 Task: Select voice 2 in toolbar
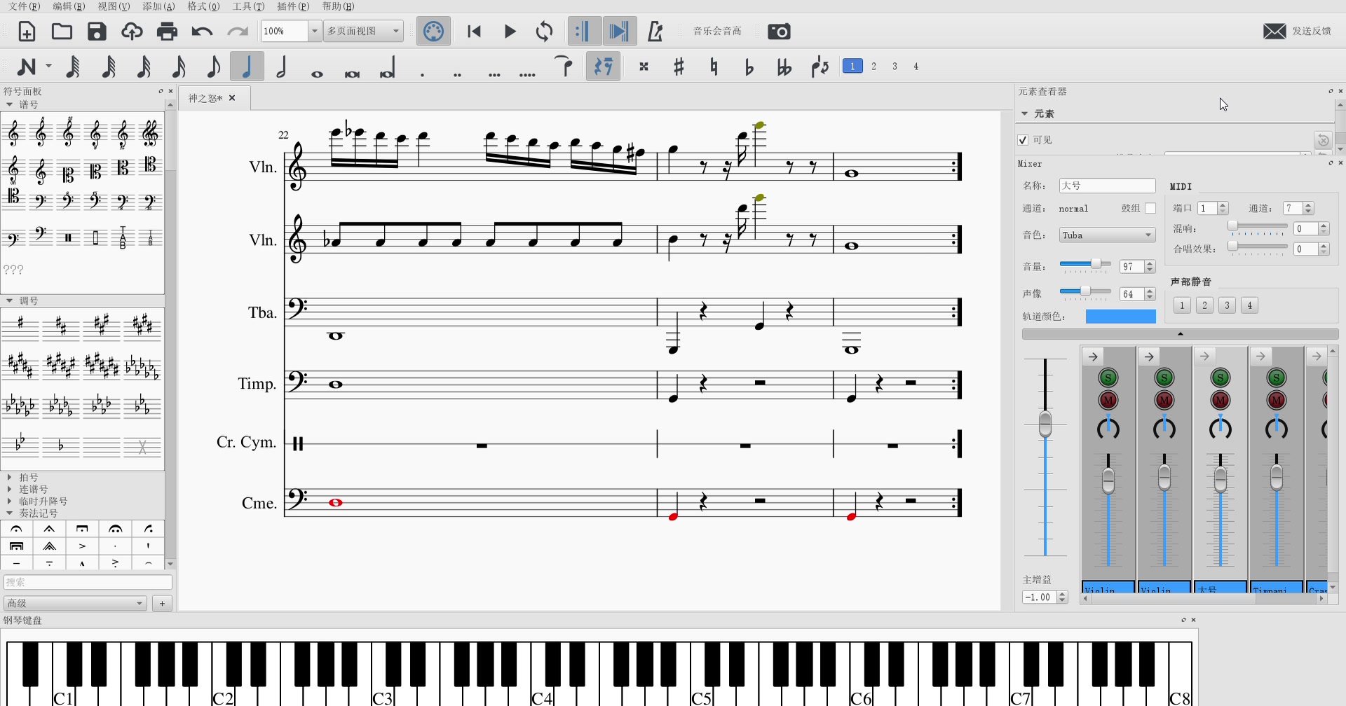pyautogui.click(x=873, y=66)
